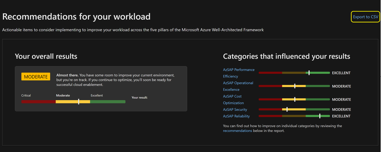Follow the recommendations link below the categories
The image size is (381, 152).
237,131
